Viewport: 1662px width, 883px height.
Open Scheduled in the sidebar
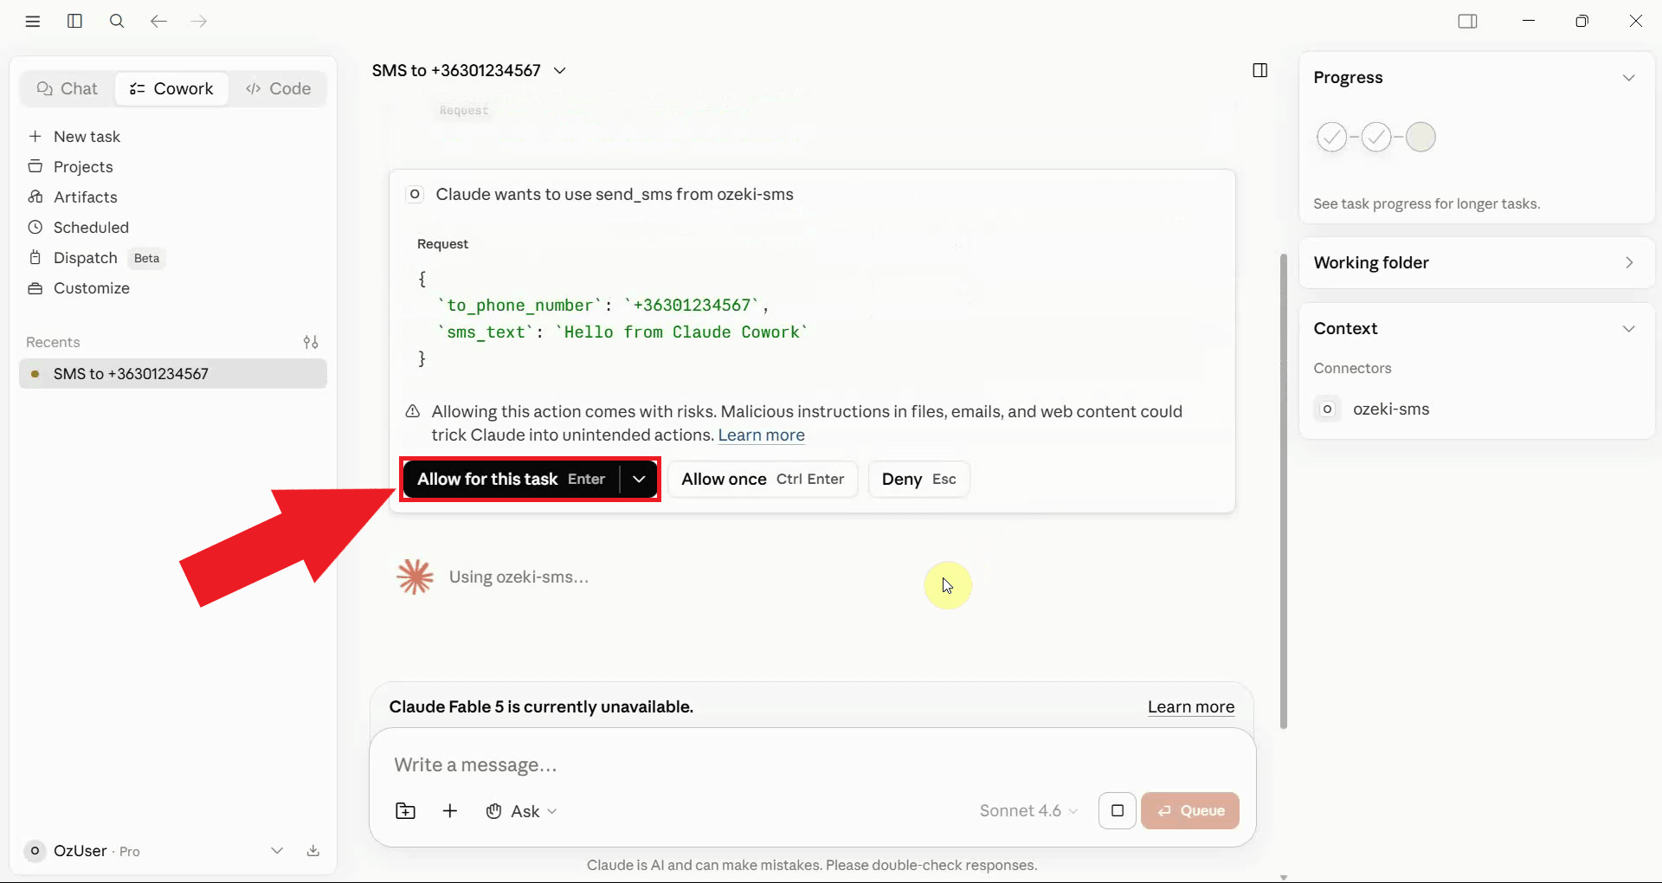point(173,228)
